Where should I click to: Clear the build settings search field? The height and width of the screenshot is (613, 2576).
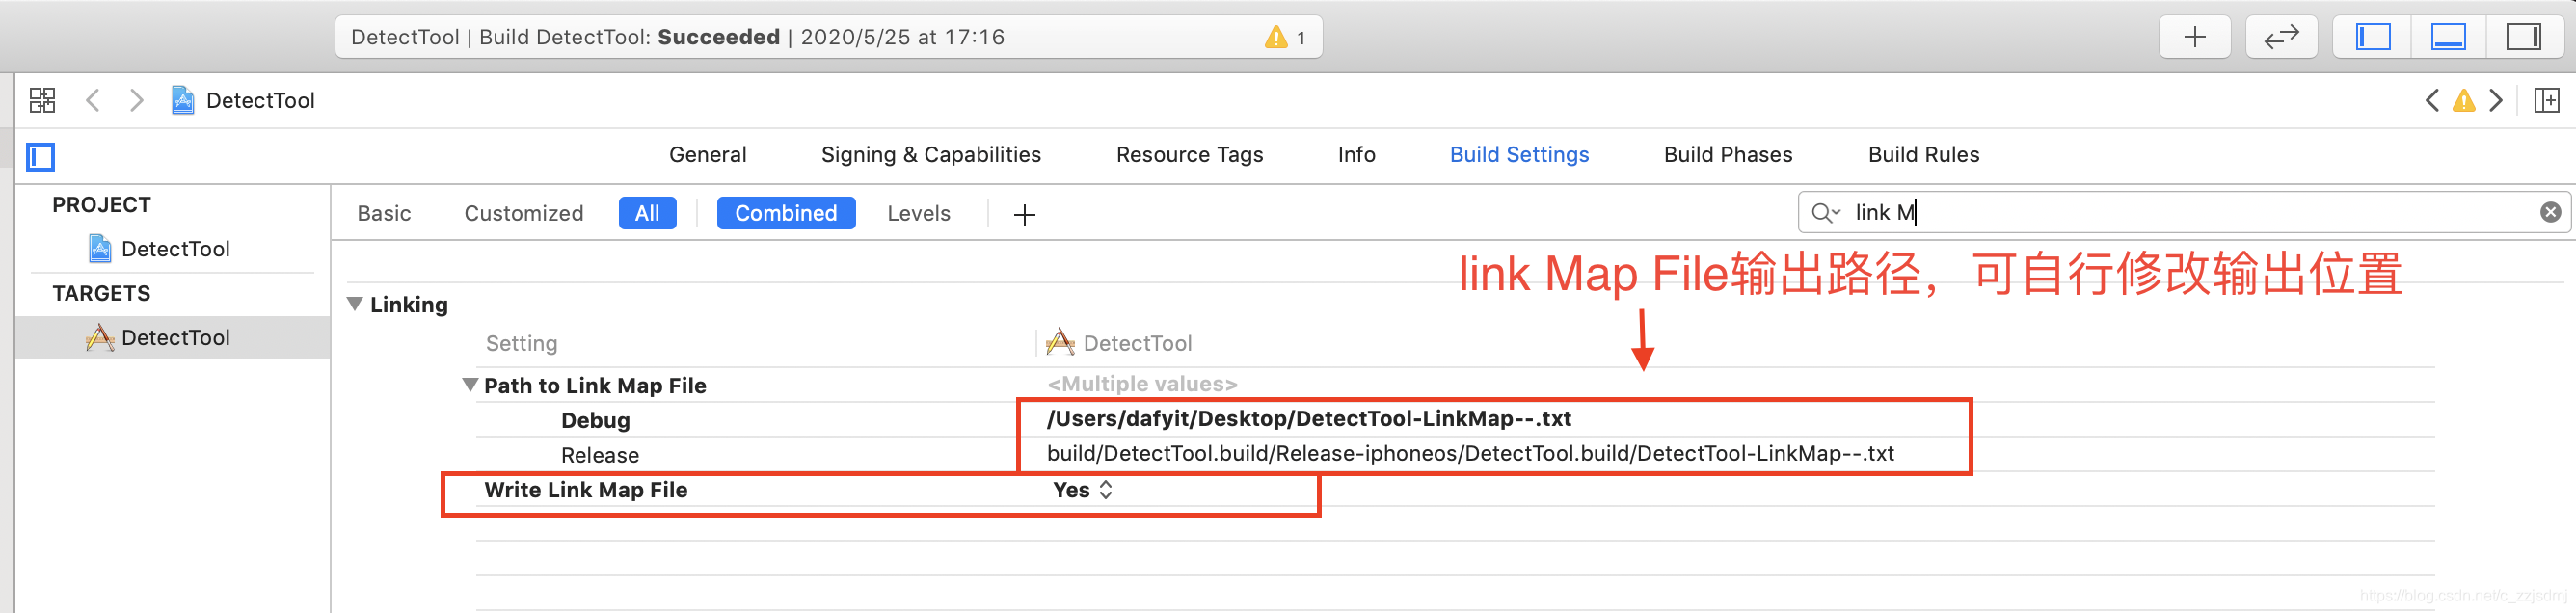2550,212
